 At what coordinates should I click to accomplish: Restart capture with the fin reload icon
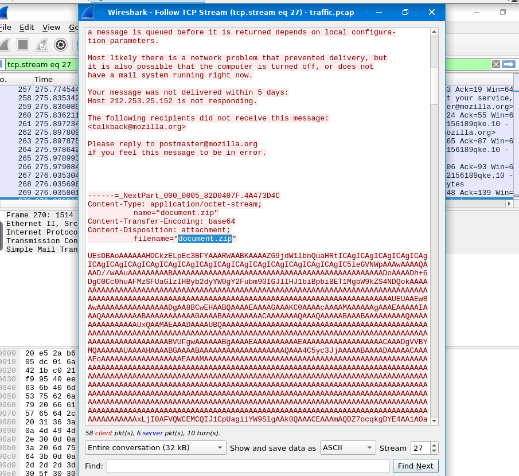pos(42,45)
